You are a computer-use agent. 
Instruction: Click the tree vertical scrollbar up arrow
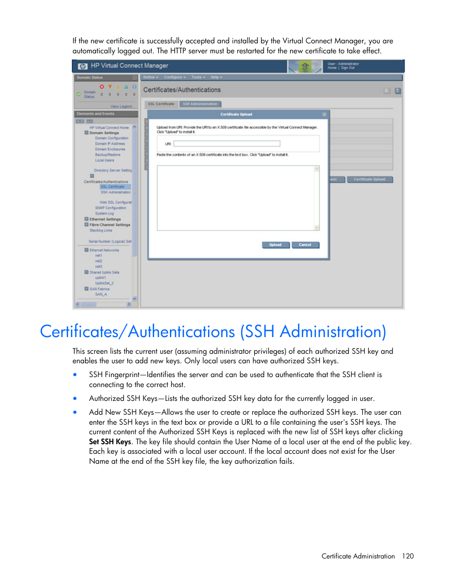(135, 127)
